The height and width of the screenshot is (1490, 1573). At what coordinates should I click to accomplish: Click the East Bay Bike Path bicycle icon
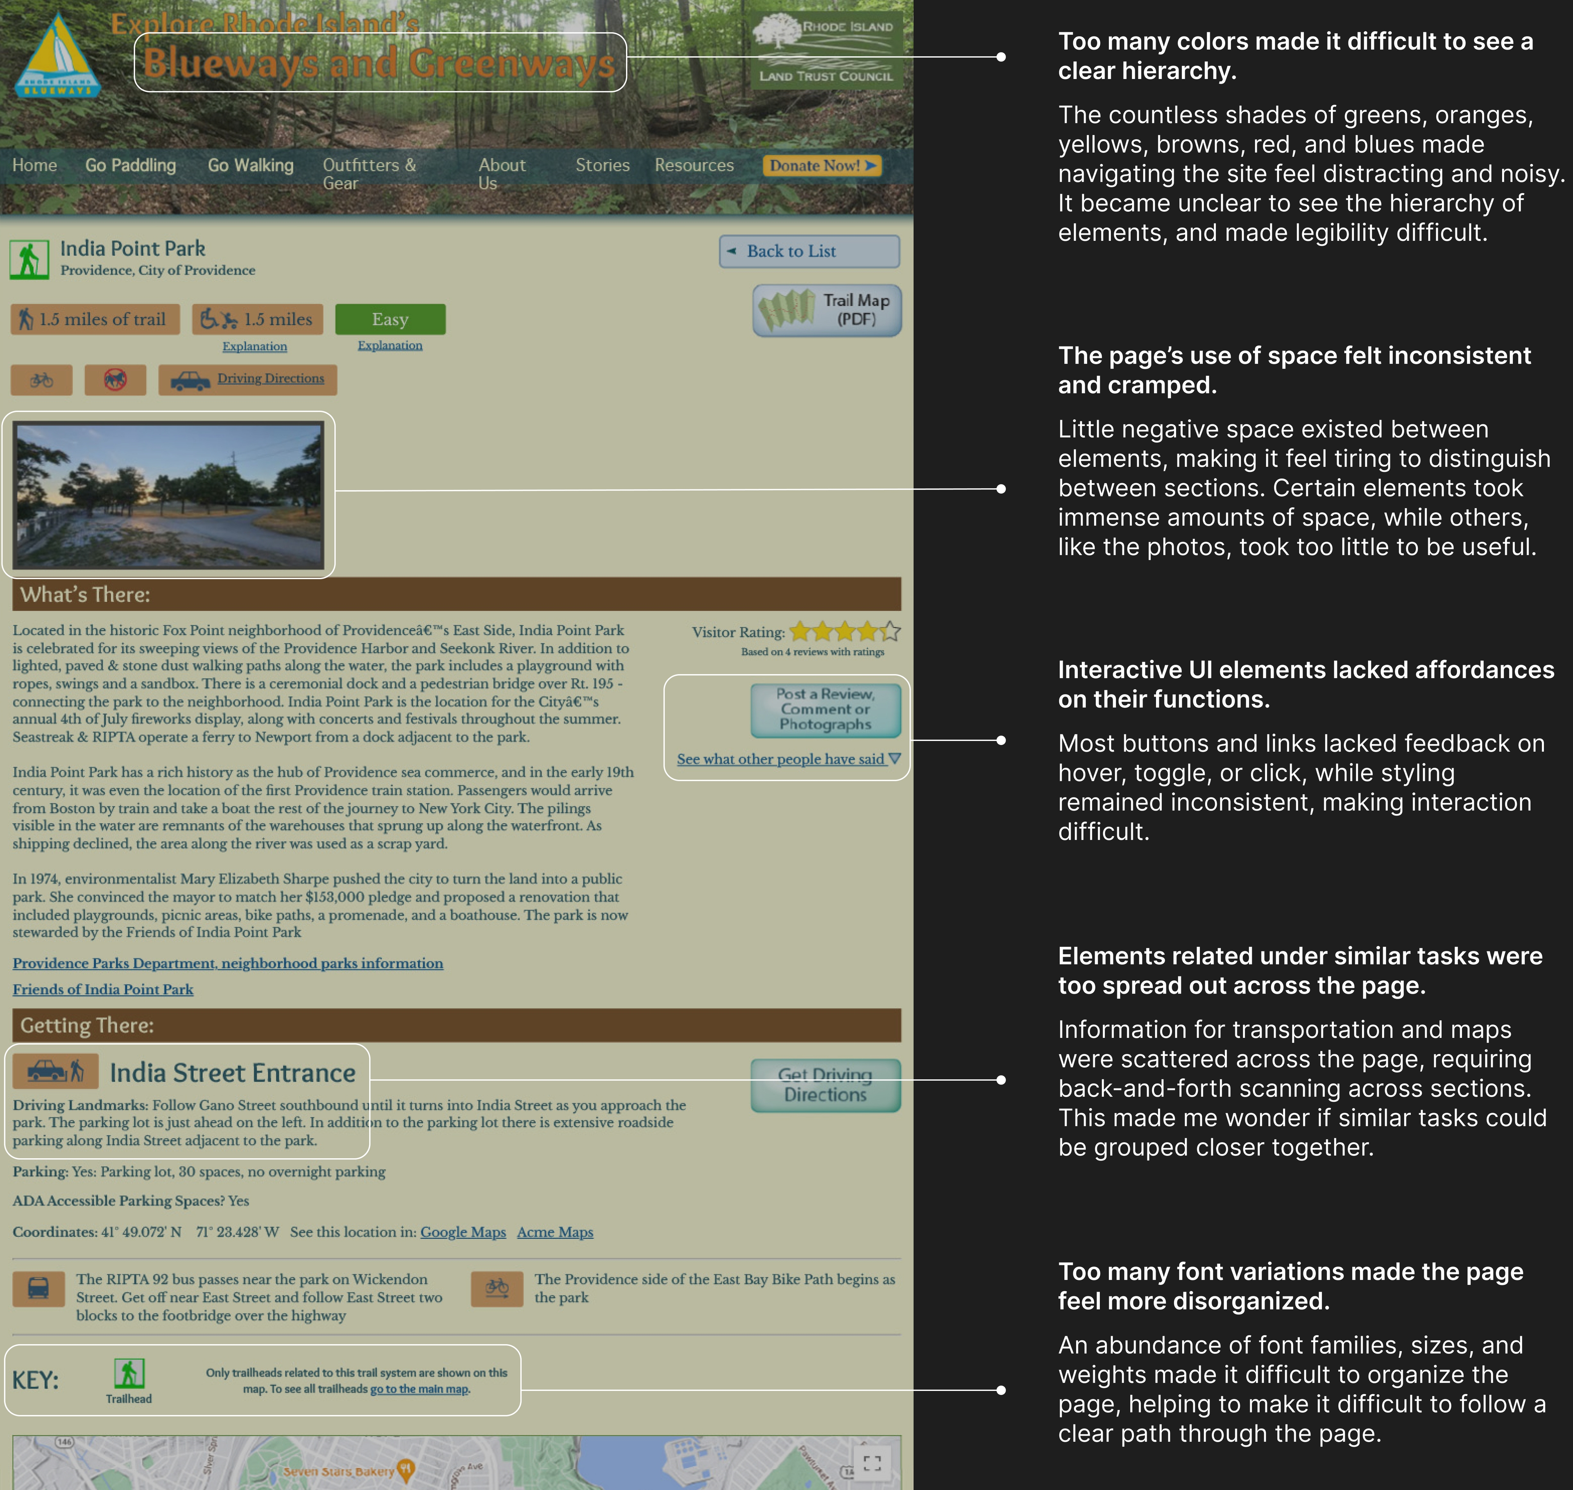pyautogui.click(x=497, y=1287)
